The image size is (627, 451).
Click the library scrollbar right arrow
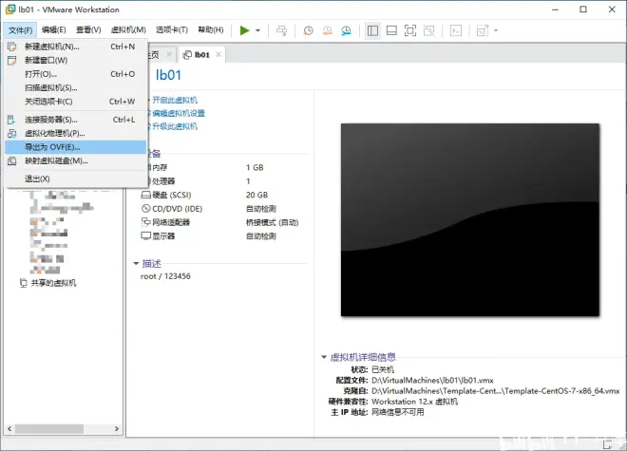click(x=117, y=429)
